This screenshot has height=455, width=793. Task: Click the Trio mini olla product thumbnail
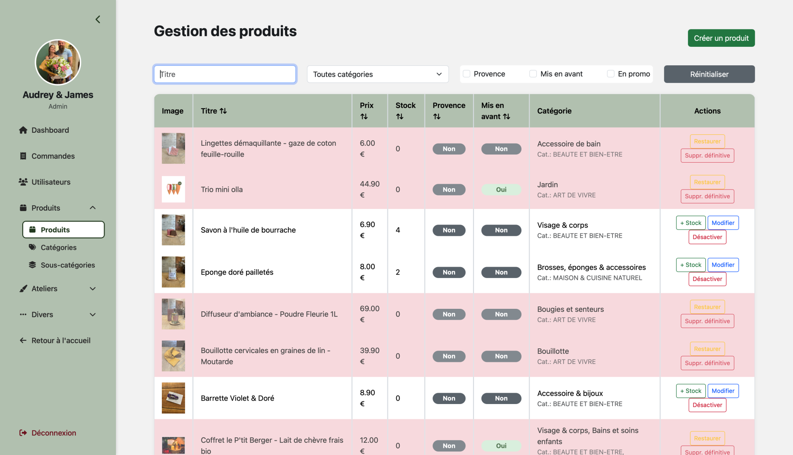coord(173,189)
